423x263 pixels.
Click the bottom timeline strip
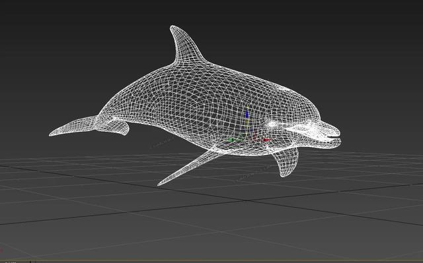coord(211,262)
